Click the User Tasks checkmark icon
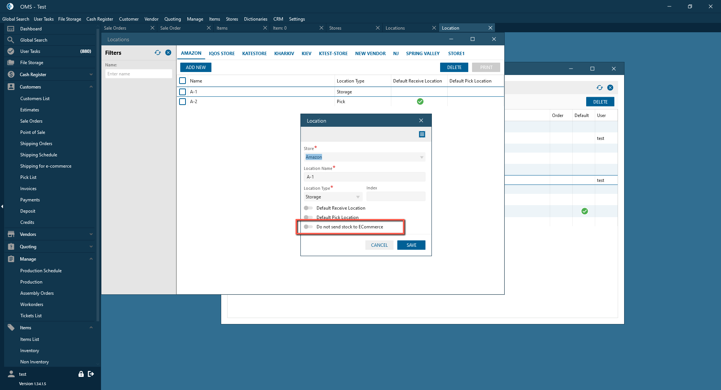Viewport: 721px width, 390px height. [11, 51]
